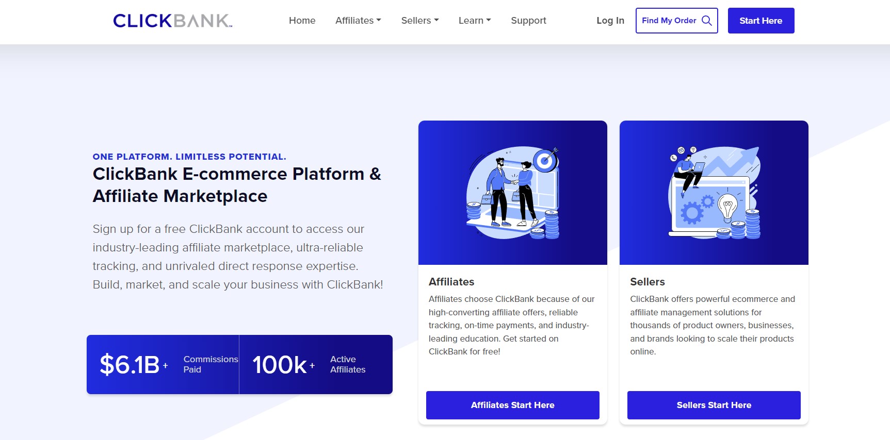890x440 pixels.
Task: Click the Affiliates card heading
Action: pyautogui.click(x=451, y=282)
